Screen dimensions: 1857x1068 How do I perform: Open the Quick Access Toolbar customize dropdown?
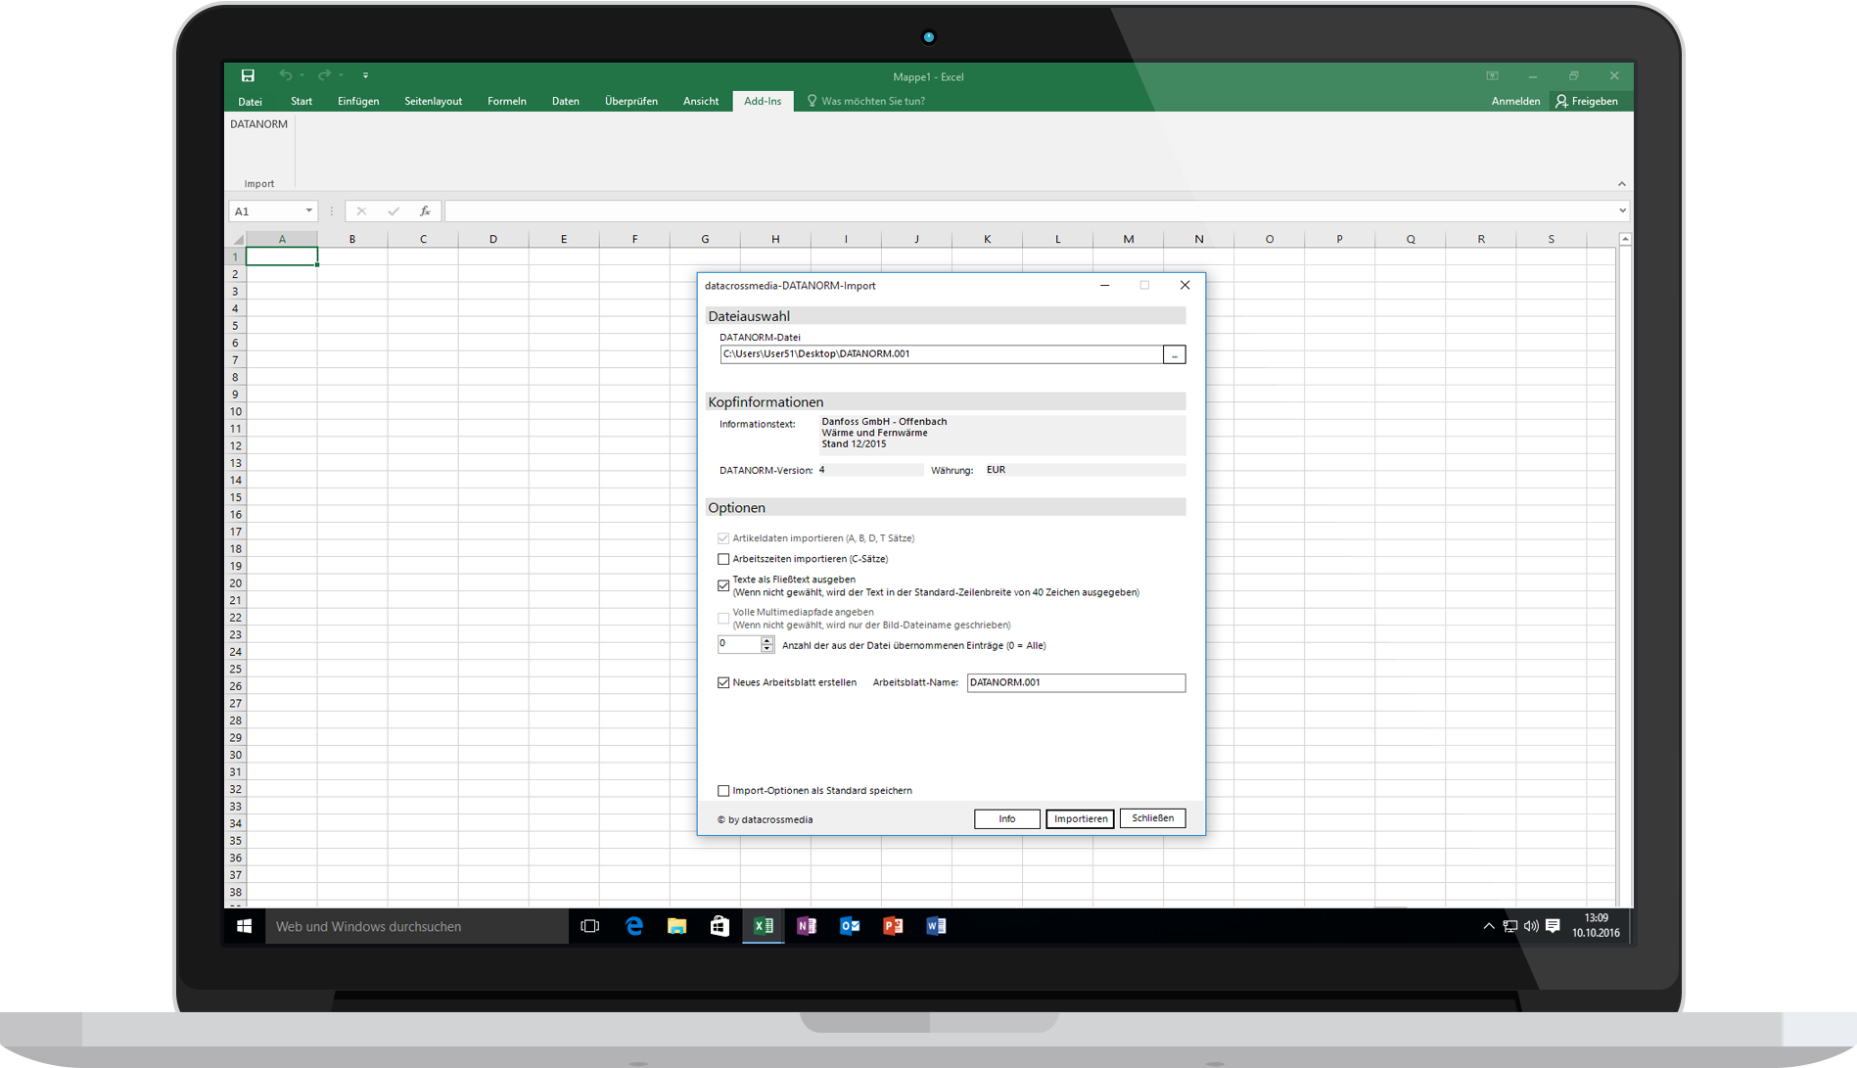(365, 75)
